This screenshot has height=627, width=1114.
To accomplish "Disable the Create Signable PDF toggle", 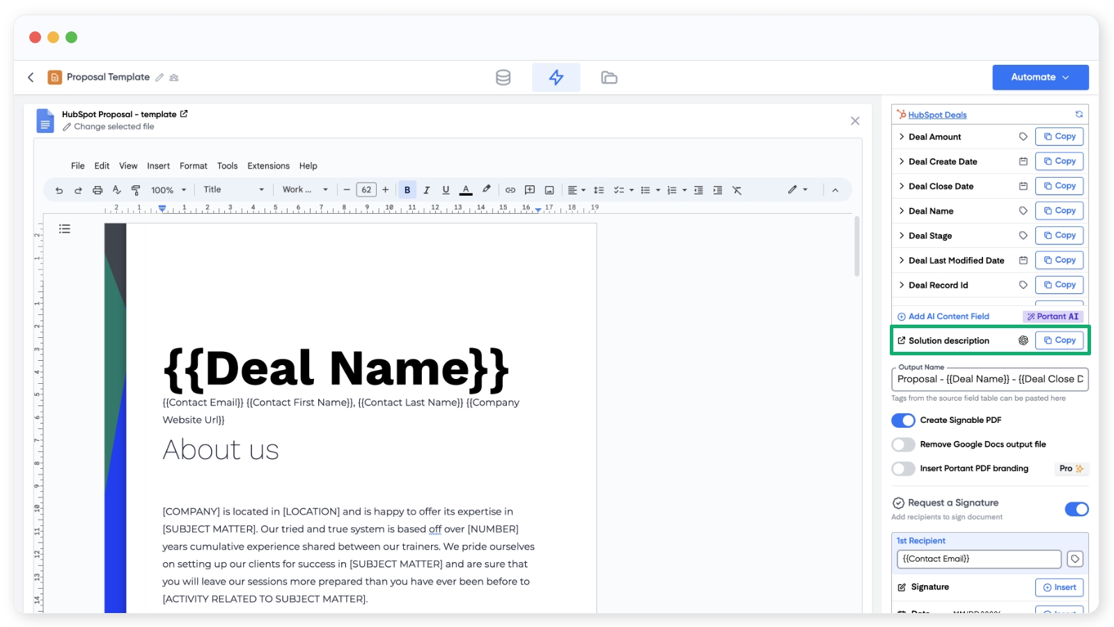I will 903,420.
